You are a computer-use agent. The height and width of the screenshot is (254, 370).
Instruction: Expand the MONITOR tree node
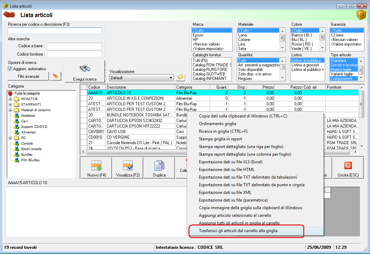tap(10, 99)
